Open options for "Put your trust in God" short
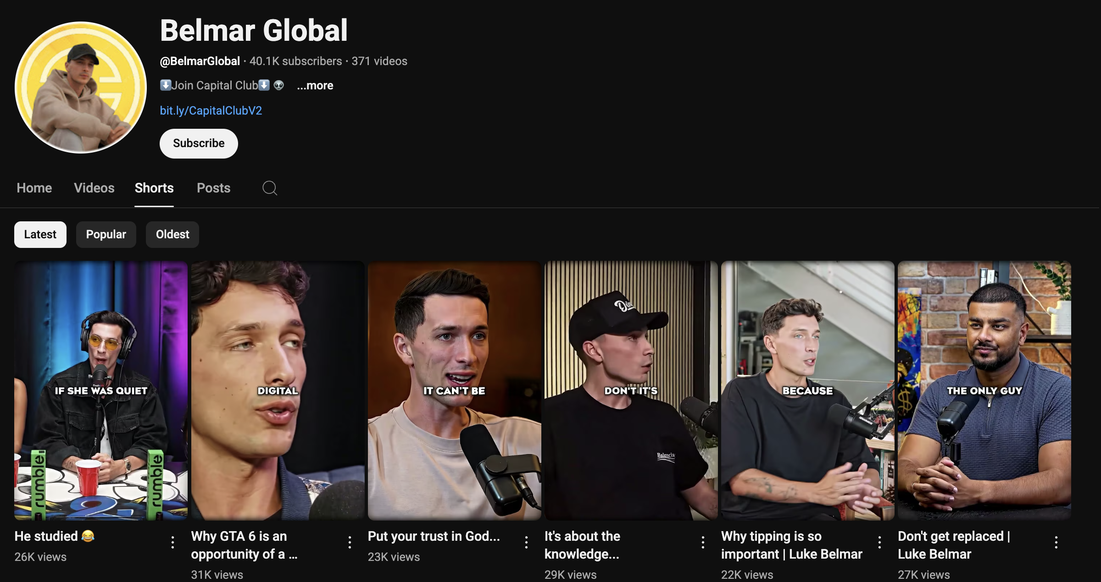Screen dimensions: 1101x582 point(526,543)
